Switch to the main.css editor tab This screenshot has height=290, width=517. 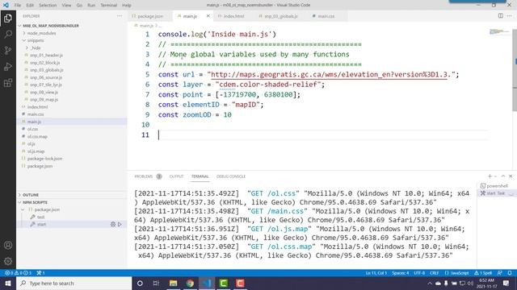point(326,16)
